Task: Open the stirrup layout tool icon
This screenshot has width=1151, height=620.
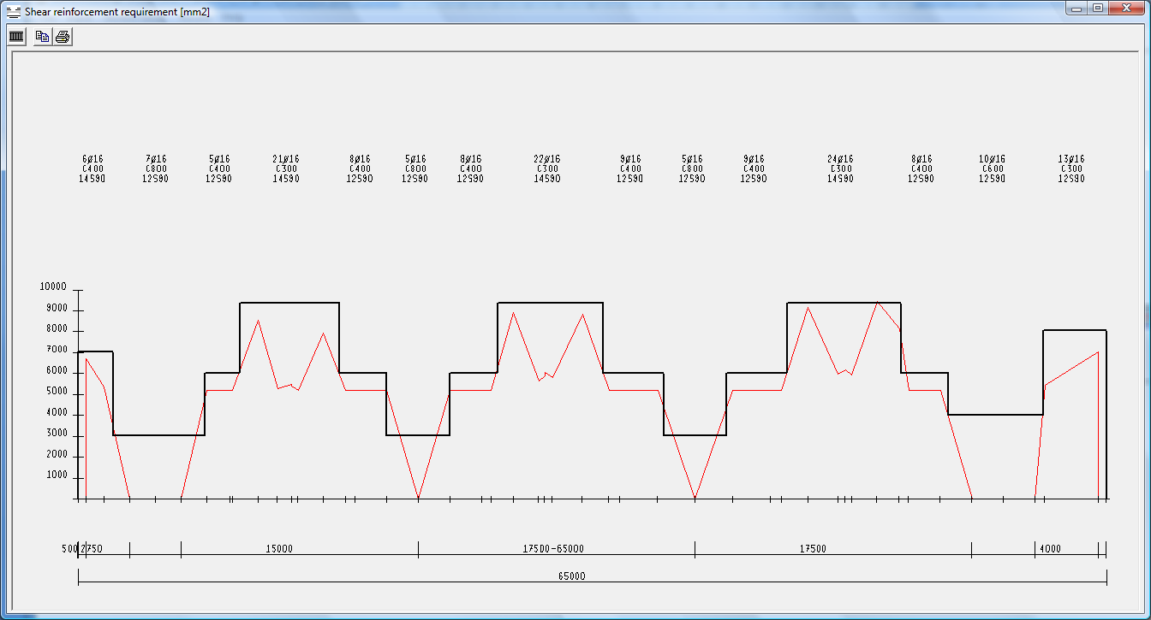Action: pos(16,37)
